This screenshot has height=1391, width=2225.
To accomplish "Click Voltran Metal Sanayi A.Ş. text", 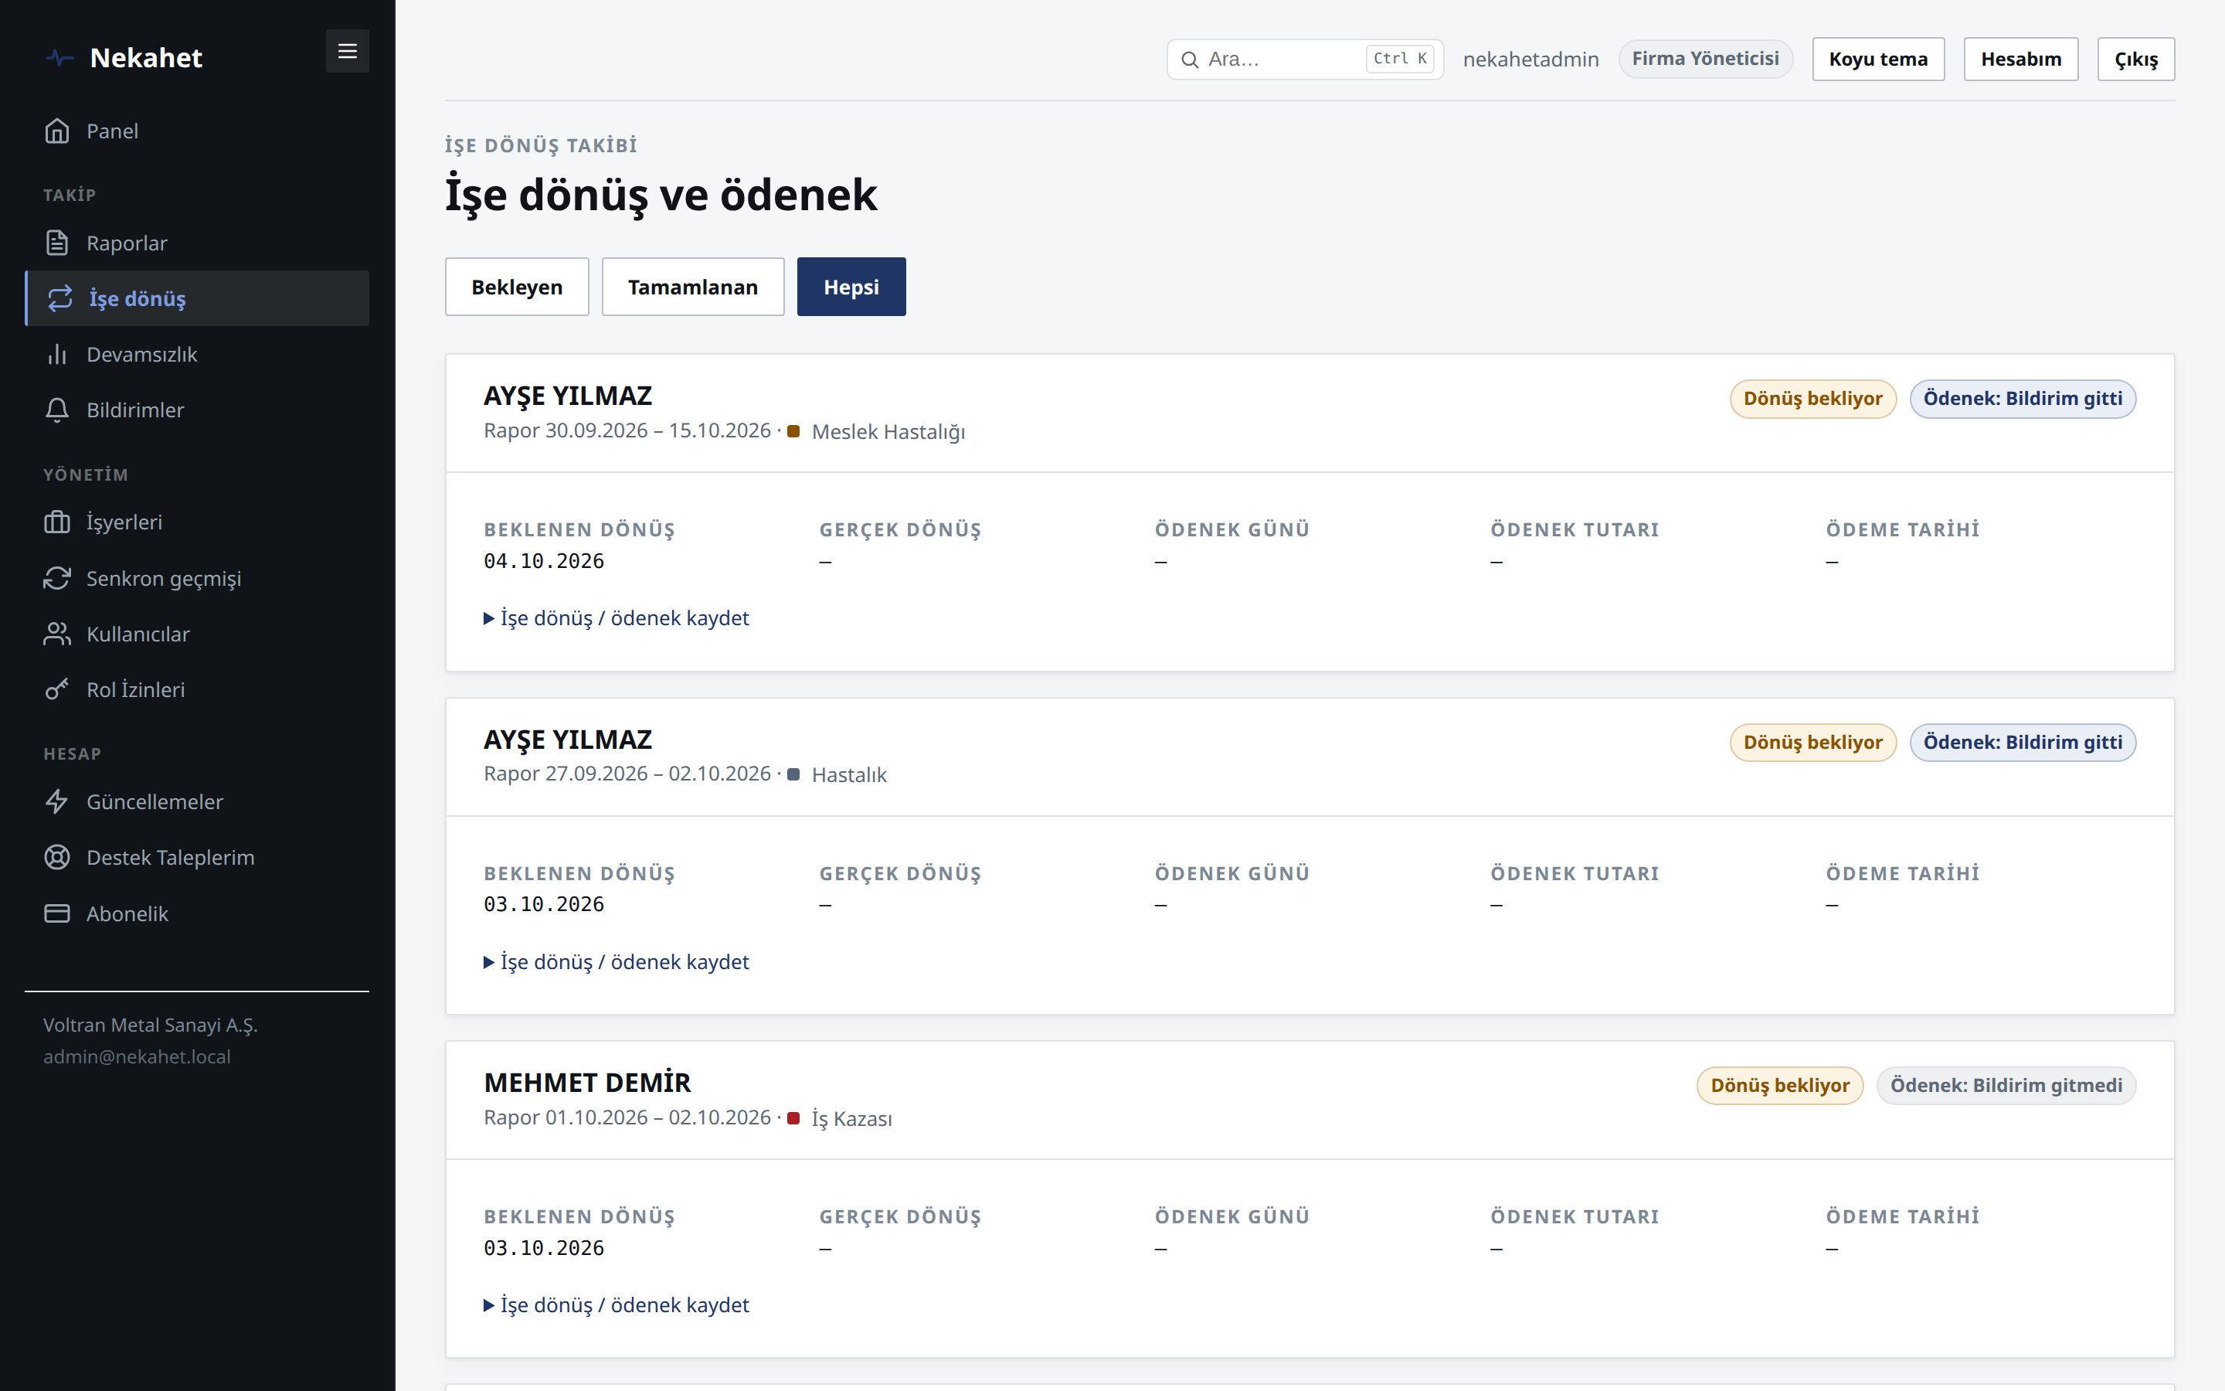I will 151,1025.
